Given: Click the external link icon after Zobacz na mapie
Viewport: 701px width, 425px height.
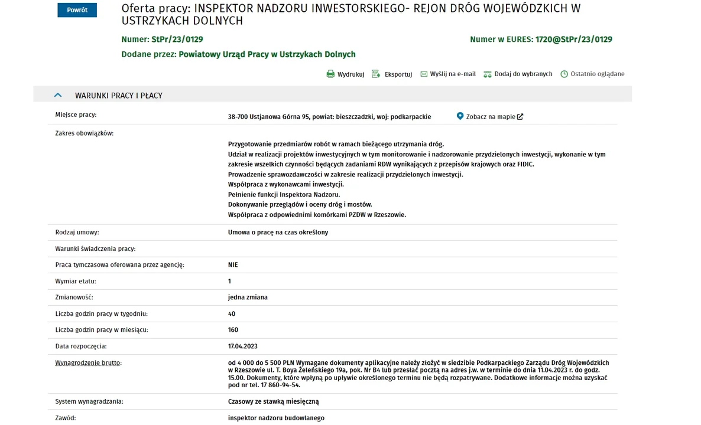Looking at the screenshot, I should 520,116.
